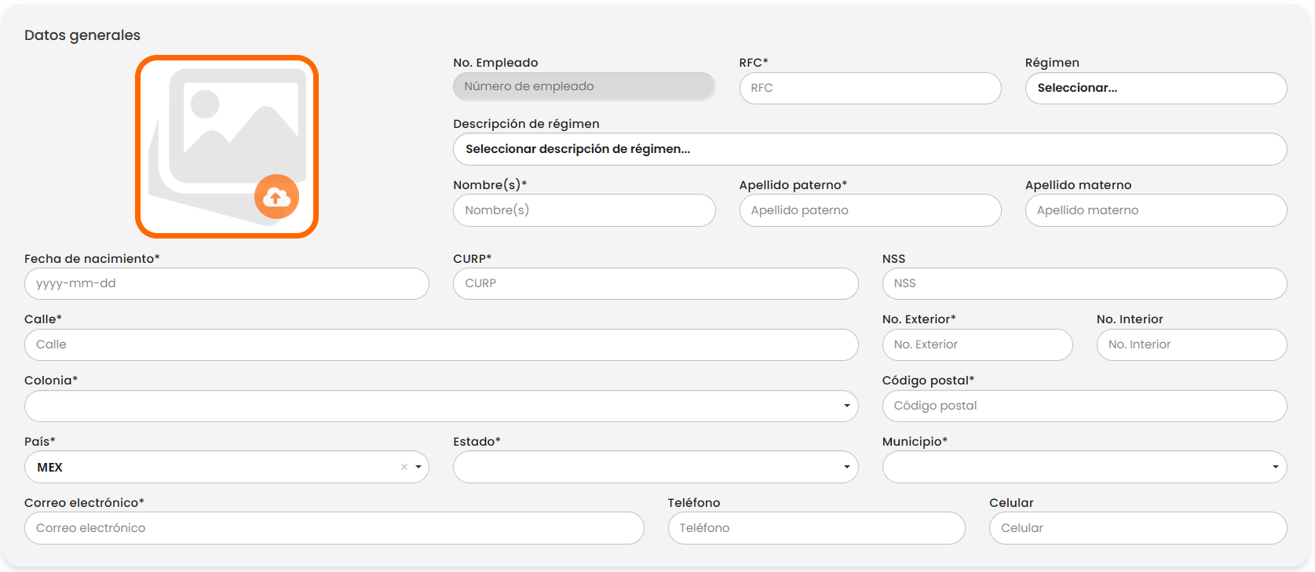
Task: Select the Apellido paterno field
Action: point(869,210)
